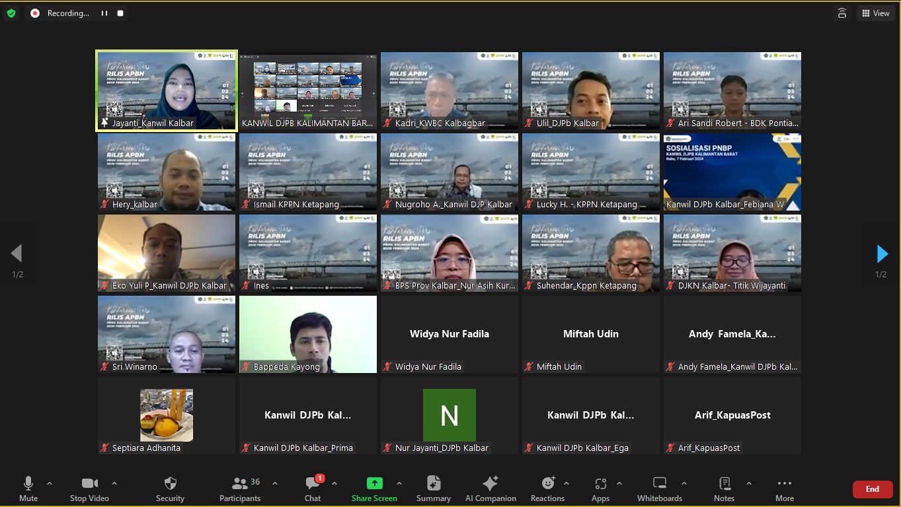
Task: Click the green Share Screen icon
Action: pyautogui.click(x=374, y=483)
